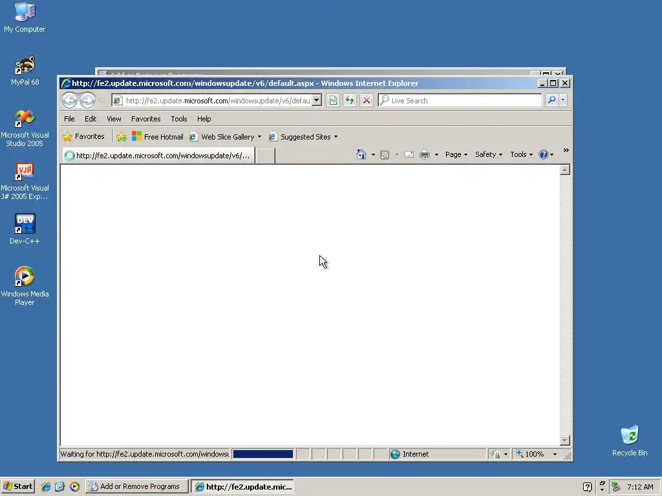Image resolution: width=662 pixels, height=496 pixels.
Task: Launch Windows Media Player from Quick Launch
Action: click(x=74, y=487)
